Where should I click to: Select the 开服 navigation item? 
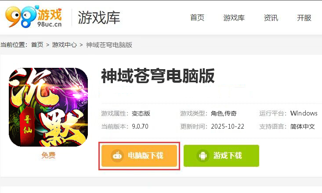point(304,18)
